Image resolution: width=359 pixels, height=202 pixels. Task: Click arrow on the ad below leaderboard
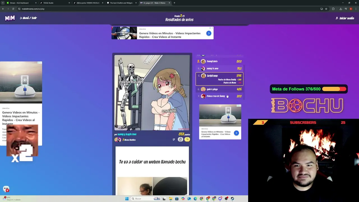236,133
